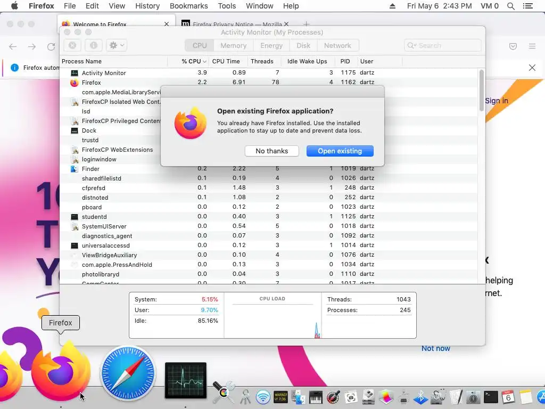Click the blue Wi-Fi utility Dock icon

263,397
